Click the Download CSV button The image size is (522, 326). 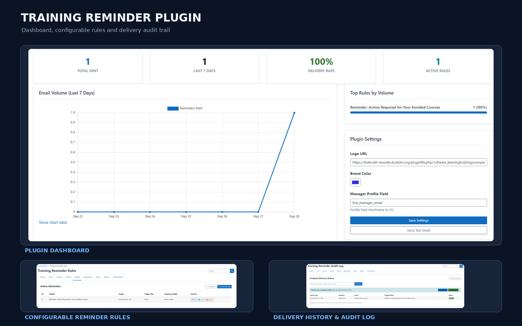(x=443, y=290)
